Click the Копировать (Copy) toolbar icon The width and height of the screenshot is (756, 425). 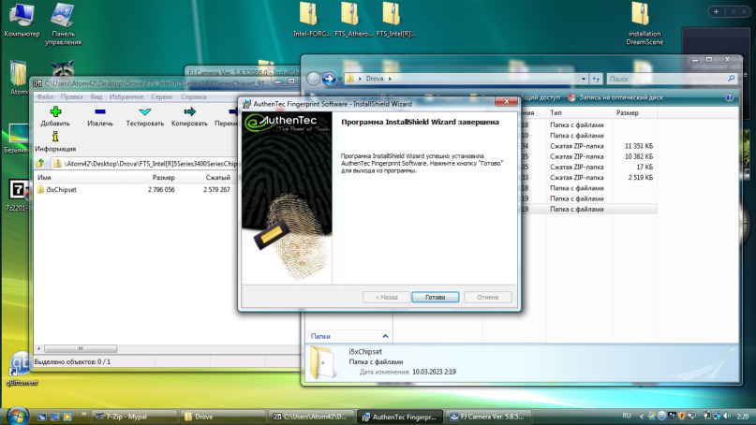point(189,116)
